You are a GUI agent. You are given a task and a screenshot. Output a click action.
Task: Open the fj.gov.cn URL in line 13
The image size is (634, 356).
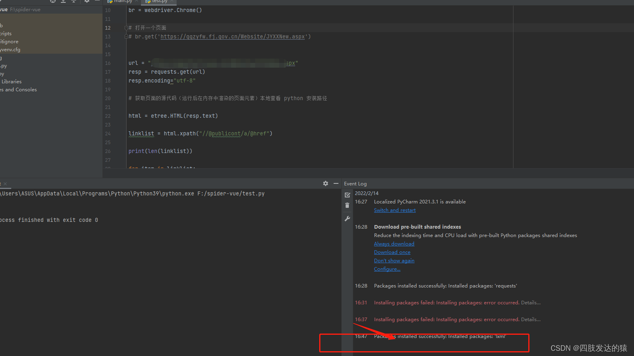click(233, 36)
